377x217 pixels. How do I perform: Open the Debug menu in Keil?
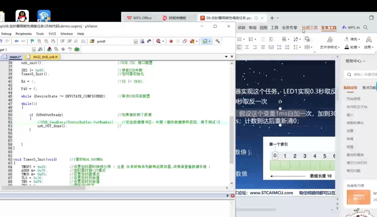7,34
